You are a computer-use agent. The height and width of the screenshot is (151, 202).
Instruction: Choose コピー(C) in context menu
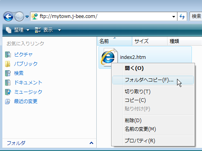point(153,100)
